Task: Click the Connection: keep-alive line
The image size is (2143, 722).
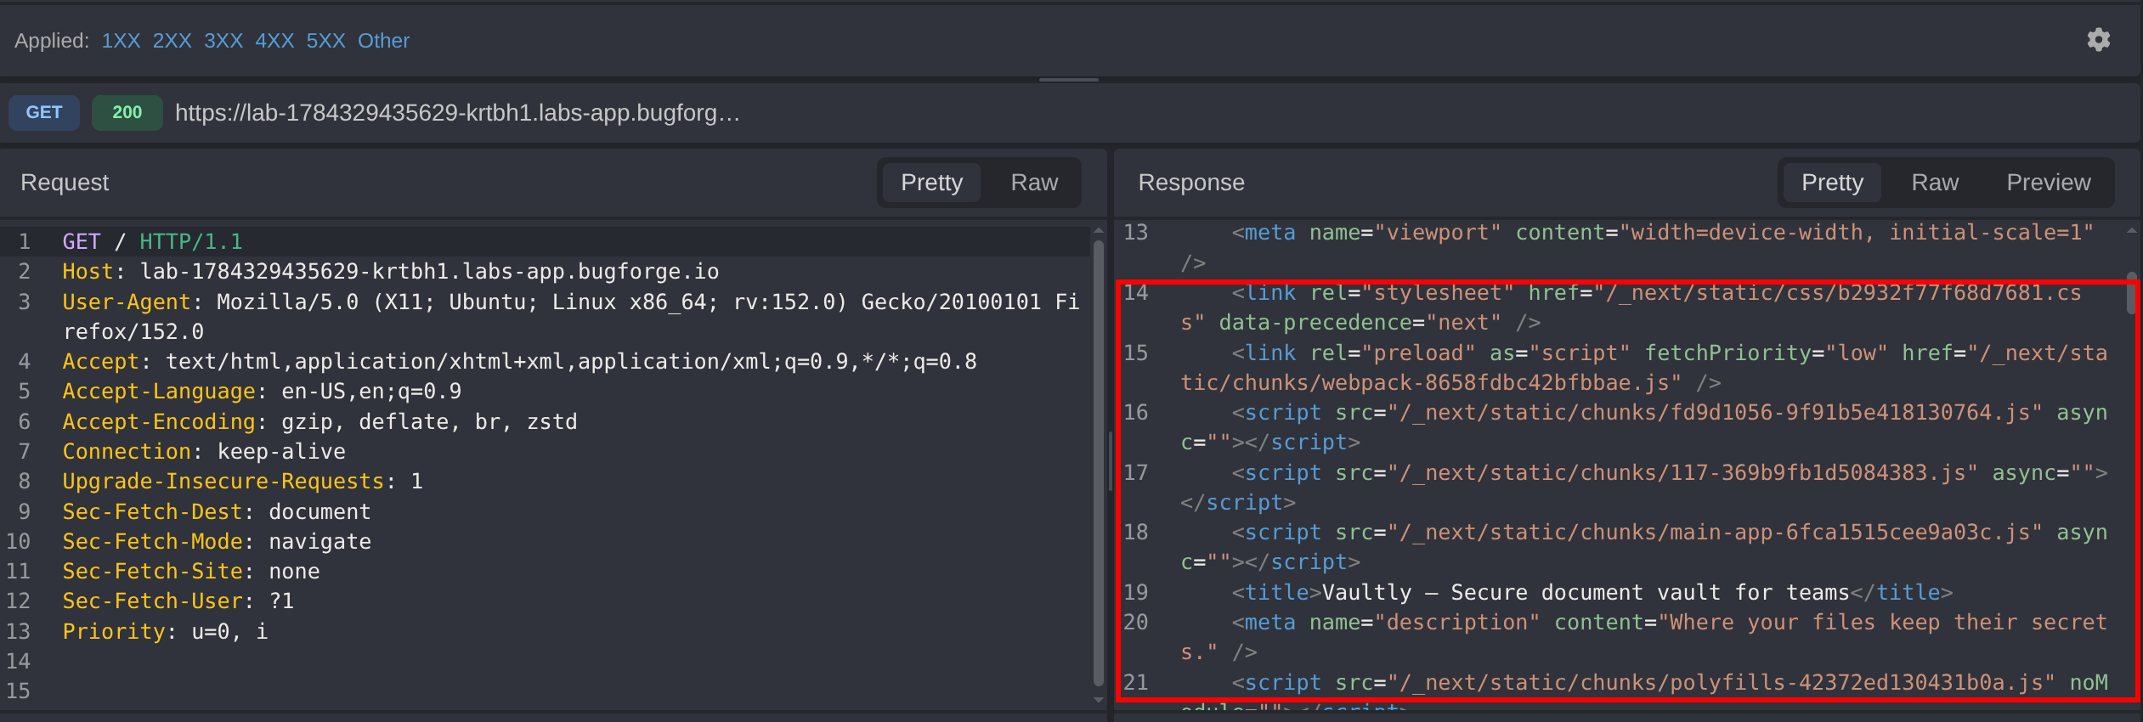Action: point(204,452)
